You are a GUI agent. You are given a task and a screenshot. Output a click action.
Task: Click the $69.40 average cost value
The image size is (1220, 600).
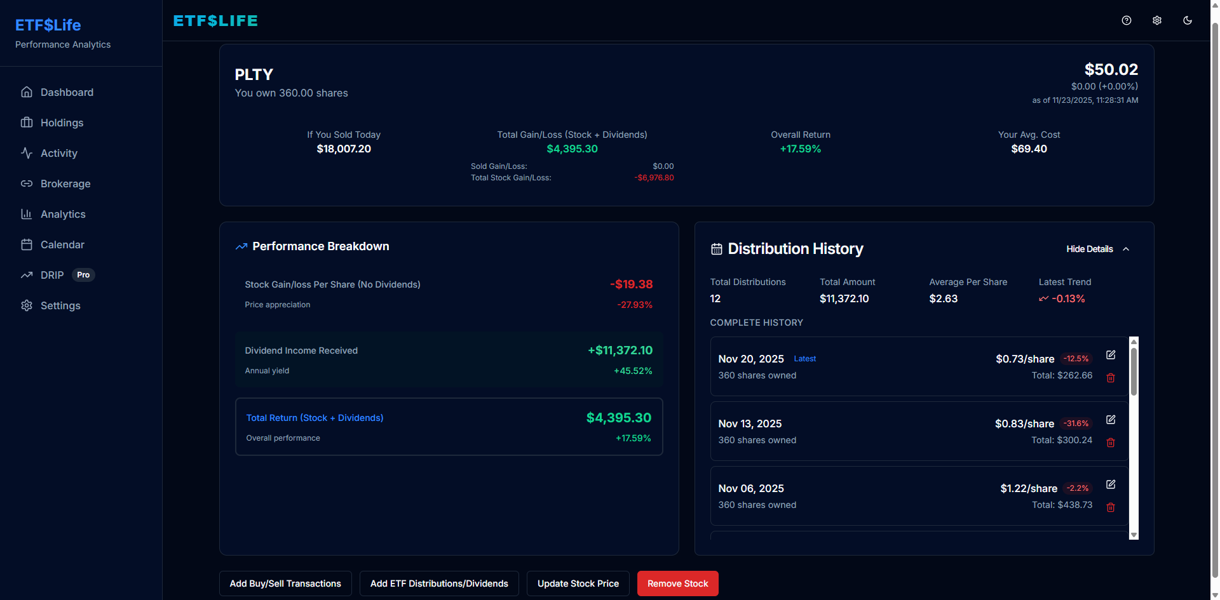1029,149
